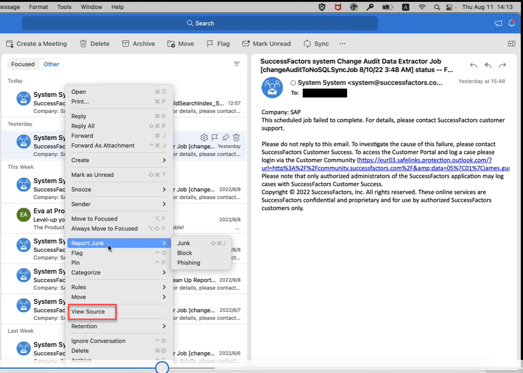Click the Thu Aug 11 14:13 clock
The image size is (523, 373).
coord(487,7)
